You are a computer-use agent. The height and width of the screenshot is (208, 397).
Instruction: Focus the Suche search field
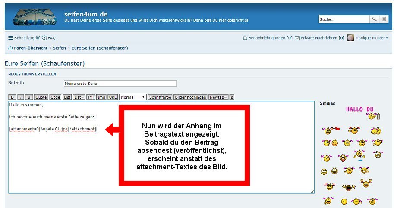pos(344,19)
